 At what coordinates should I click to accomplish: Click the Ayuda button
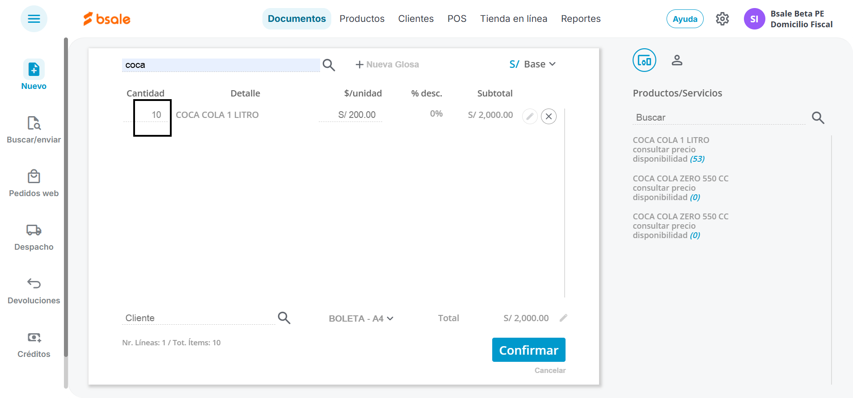tap(685, 19)
